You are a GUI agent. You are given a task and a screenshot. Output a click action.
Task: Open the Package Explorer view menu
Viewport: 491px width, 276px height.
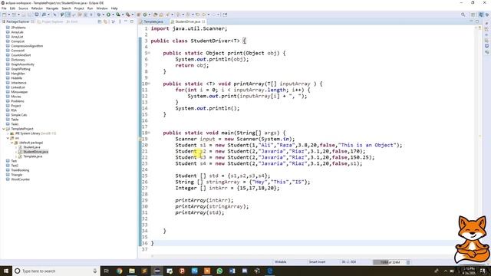(x=120, y=21)
